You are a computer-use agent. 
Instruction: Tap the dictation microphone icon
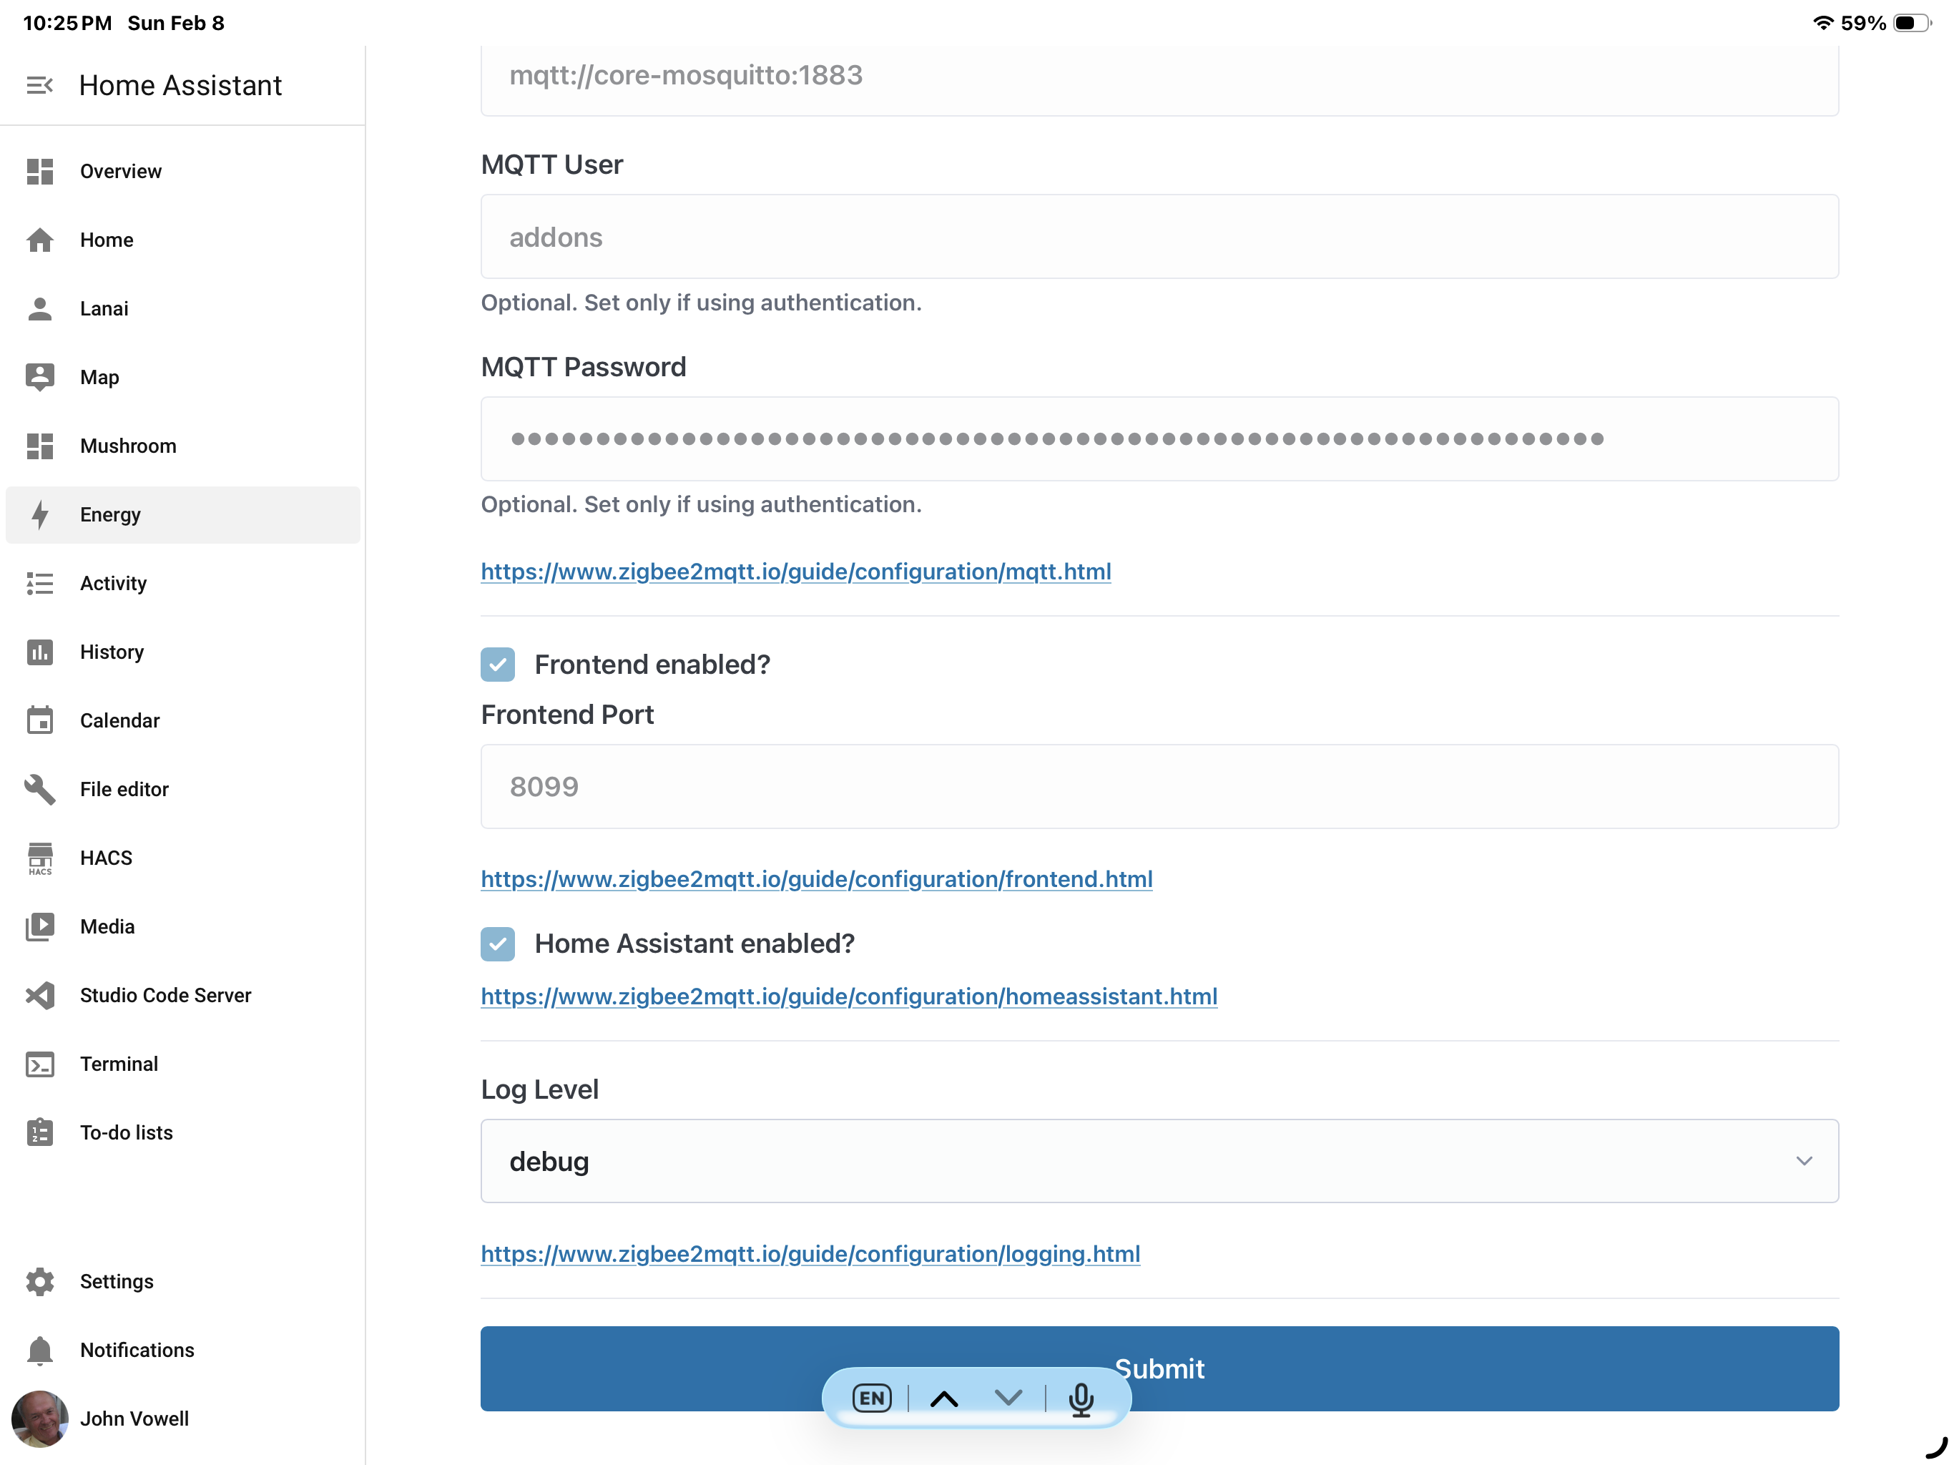pos(1081,1398)
